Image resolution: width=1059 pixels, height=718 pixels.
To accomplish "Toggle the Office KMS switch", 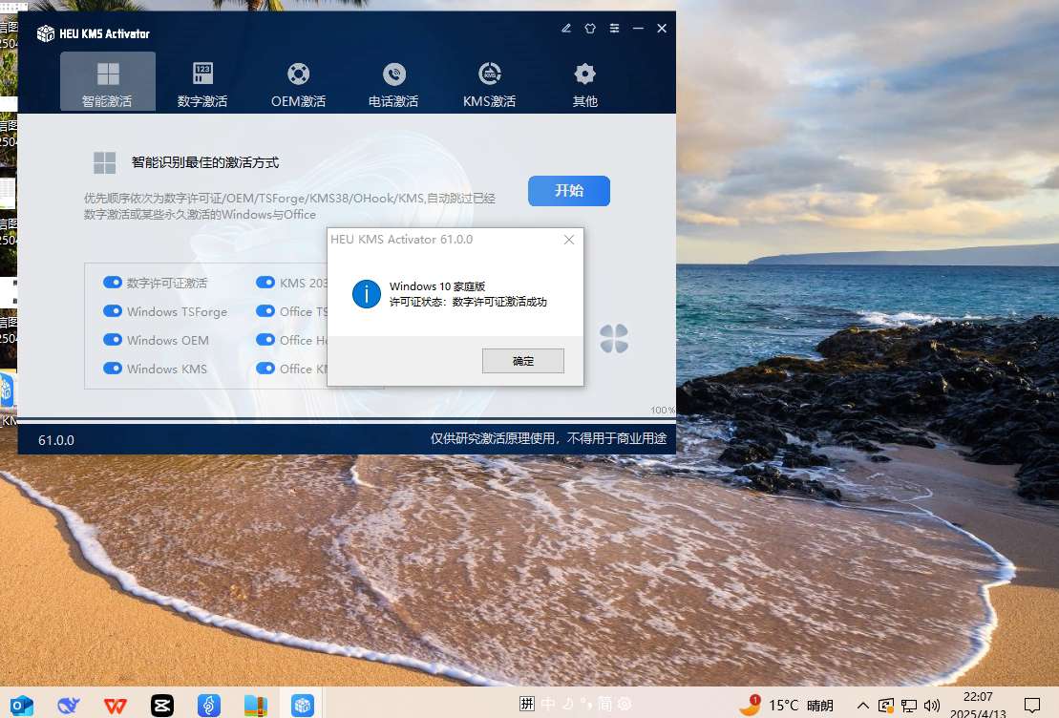I will tap(265, 369).
